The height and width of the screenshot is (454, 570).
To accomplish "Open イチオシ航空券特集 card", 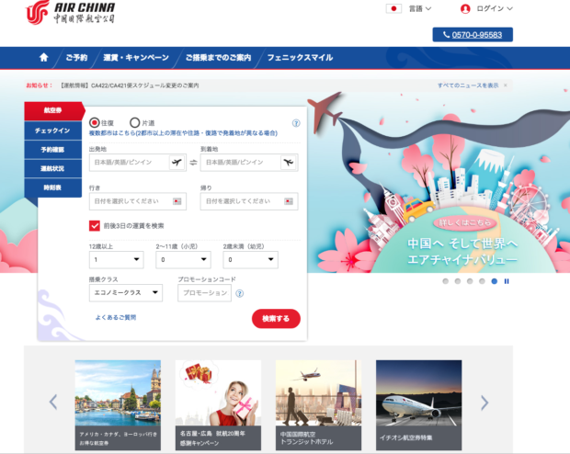I will pos(419,405).
